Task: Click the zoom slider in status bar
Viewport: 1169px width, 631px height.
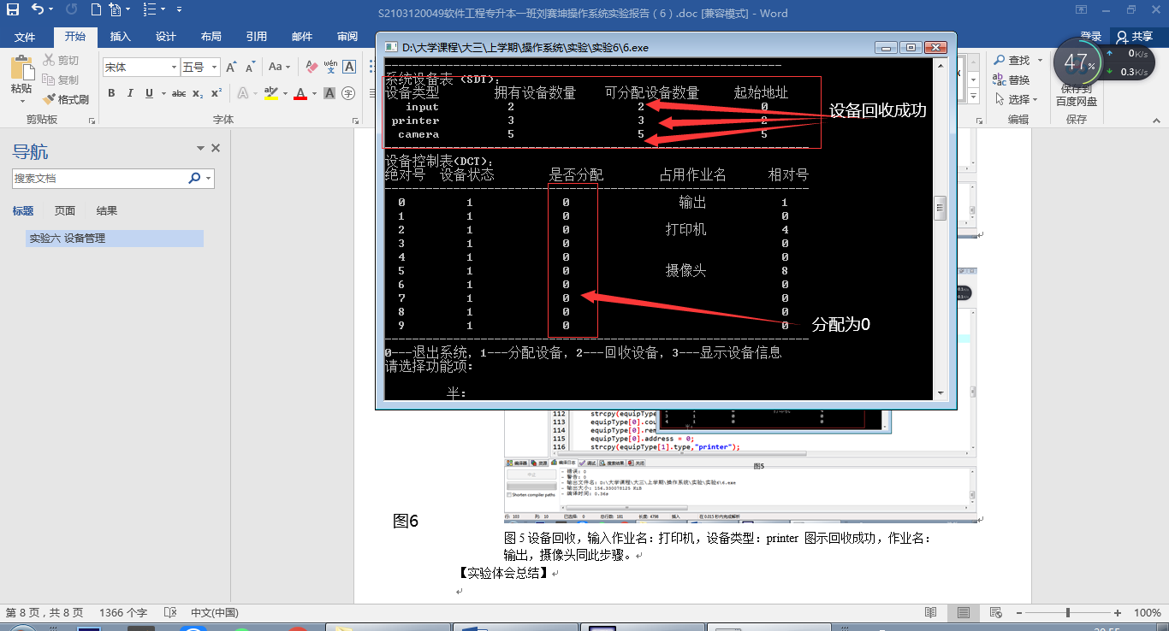Action: tap(1069, 613)
